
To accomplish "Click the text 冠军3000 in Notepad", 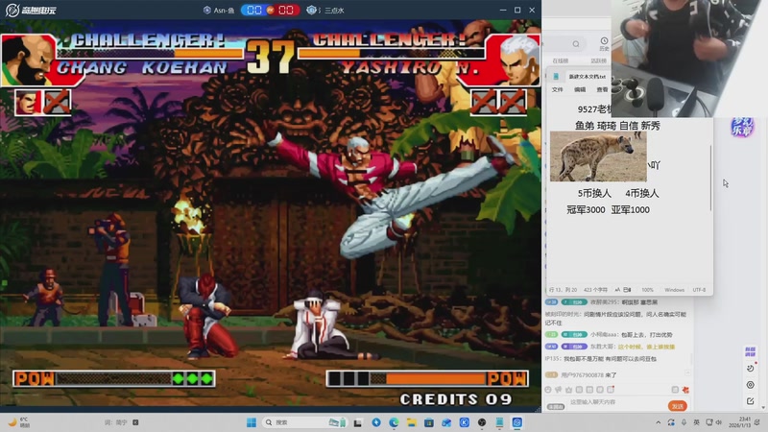I will point(586,209).
